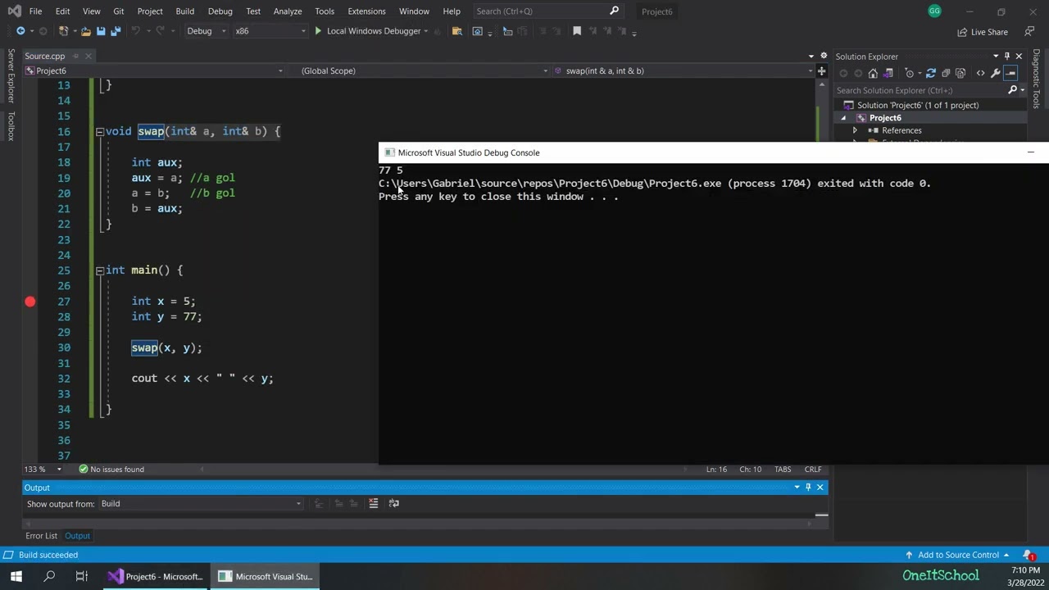This screenshot has height=590, width=1049.
Task: Click Local Windows Debugger button
Action: coord(373,31)
